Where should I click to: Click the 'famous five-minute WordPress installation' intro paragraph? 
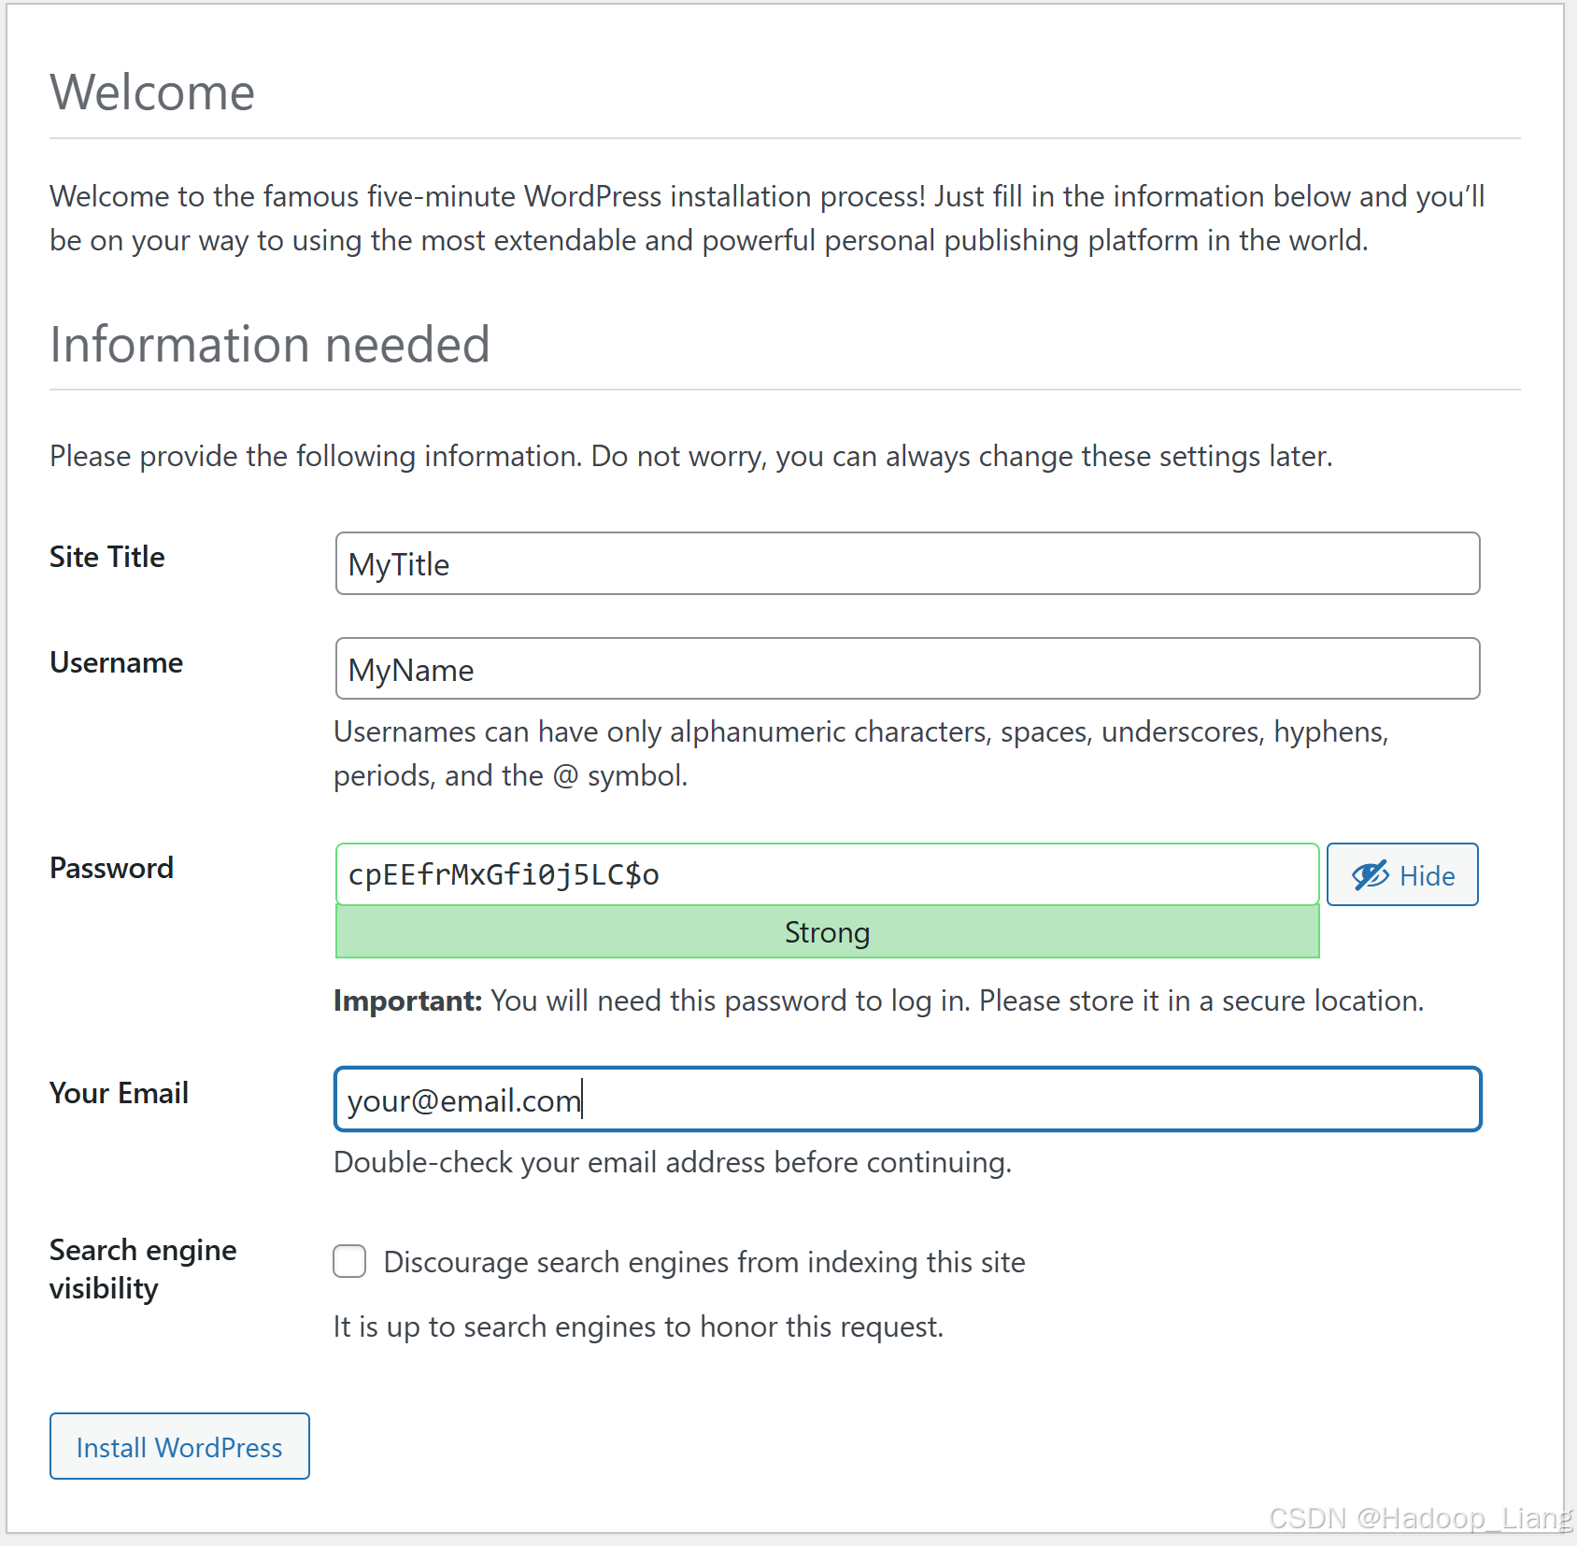pos(767,218)
